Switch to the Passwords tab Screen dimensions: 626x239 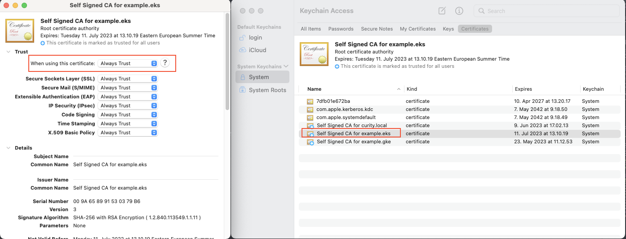point(341,29)
